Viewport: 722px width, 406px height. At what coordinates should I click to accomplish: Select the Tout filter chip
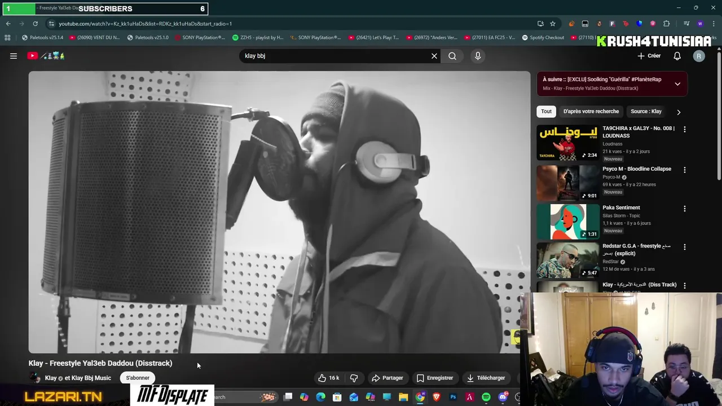[x=547, y=112]
